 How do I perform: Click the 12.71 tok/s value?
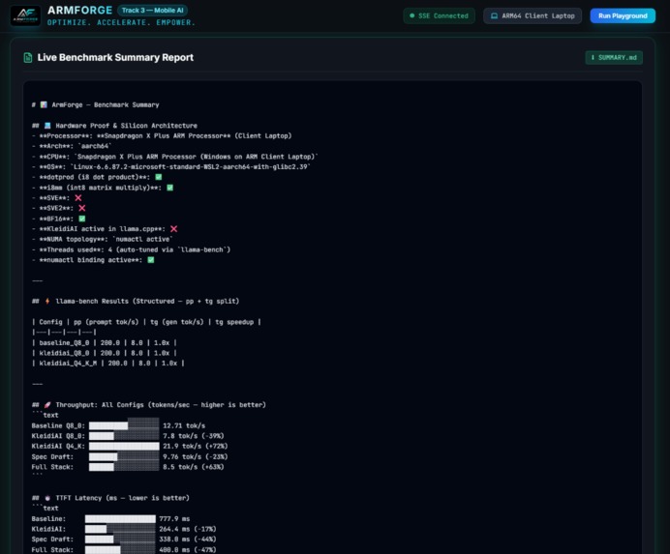tap(184, 425)
